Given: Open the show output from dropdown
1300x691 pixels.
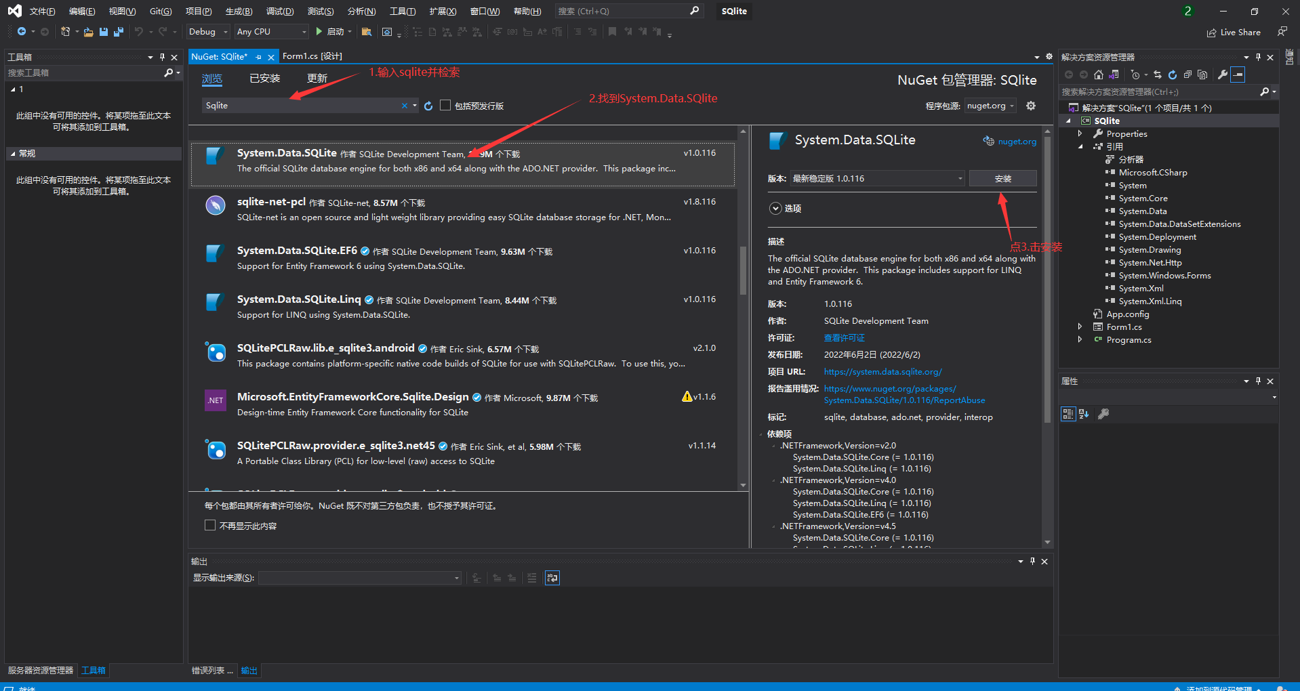Looking at the screenshot, I should point(361,578).
